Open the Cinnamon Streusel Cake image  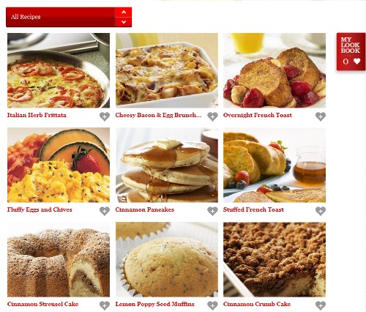59,259
